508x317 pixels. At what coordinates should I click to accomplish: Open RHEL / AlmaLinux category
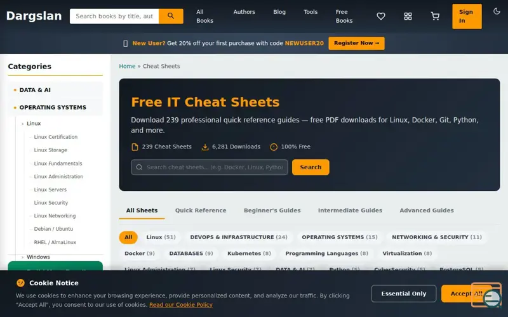tap(55, 242)
